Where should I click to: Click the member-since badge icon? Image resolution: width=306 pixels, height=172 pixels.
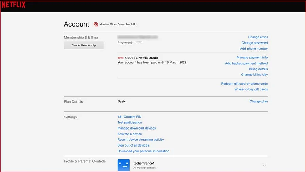pyautogui.click(x=96, y=24)
